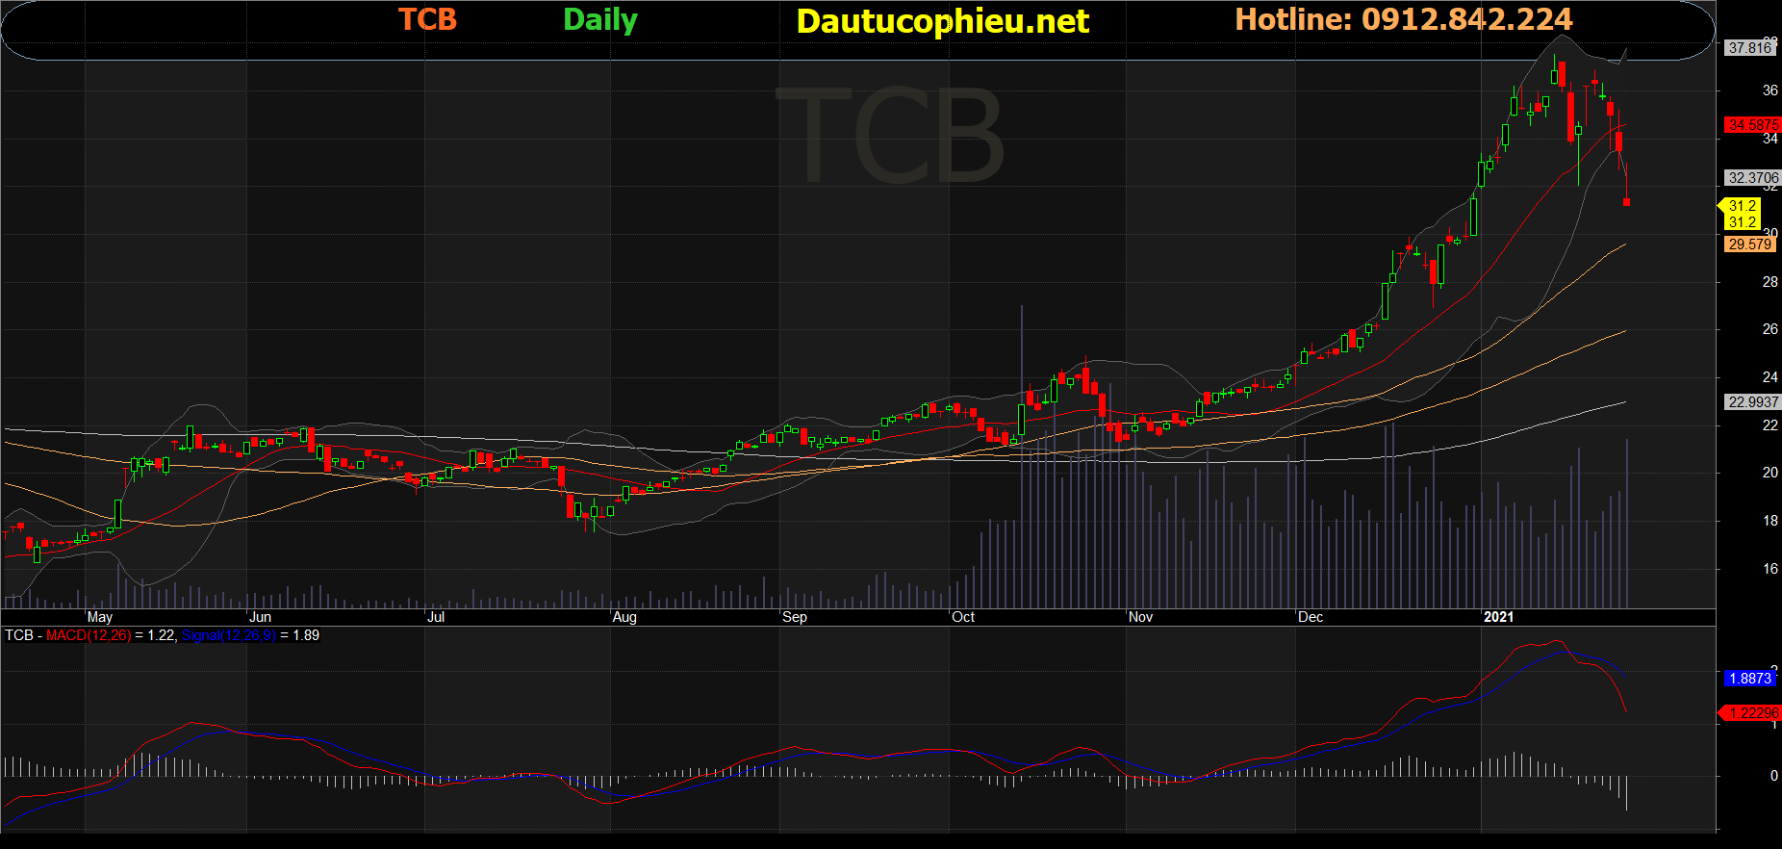Select the green Daily timeframe label
Viewport: 1782px width, 849px height.
coord(599,19)
